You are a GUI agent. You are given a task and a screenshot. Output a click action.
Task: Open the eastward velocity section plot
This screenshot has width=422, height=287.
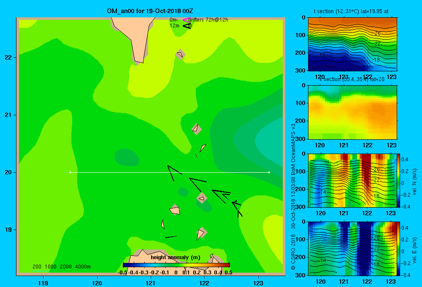pyautogui.click(x=352, y=249)
